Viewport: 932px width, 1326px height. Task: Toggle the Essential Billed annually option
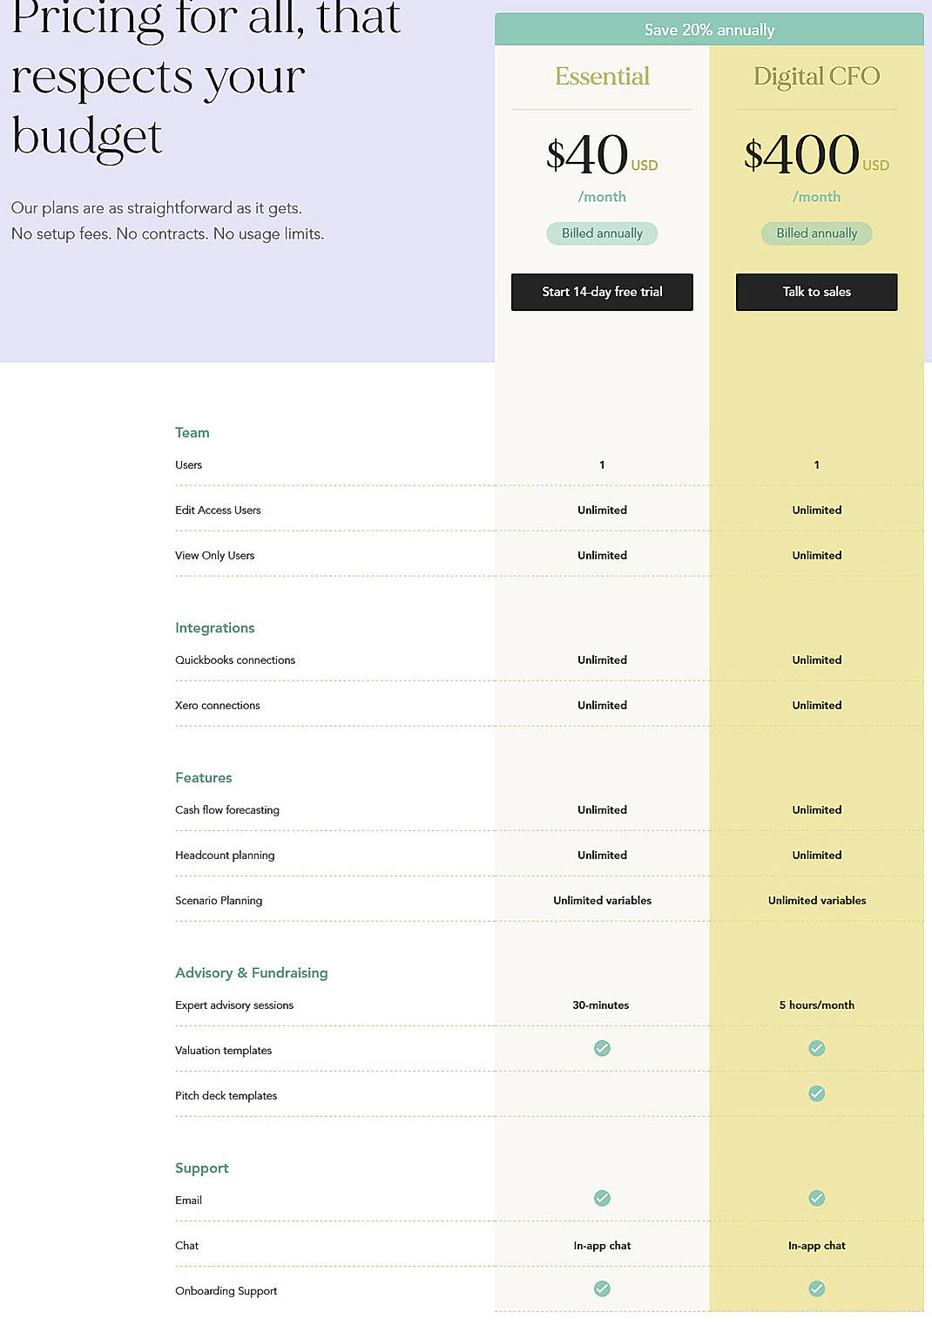coord(602,233)
